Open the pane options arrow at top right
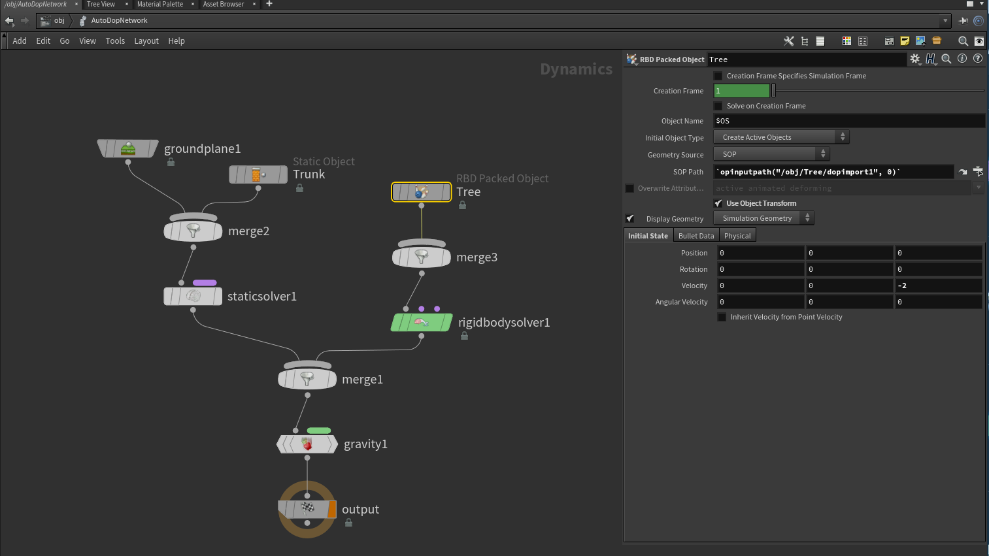 click(982, 4)
